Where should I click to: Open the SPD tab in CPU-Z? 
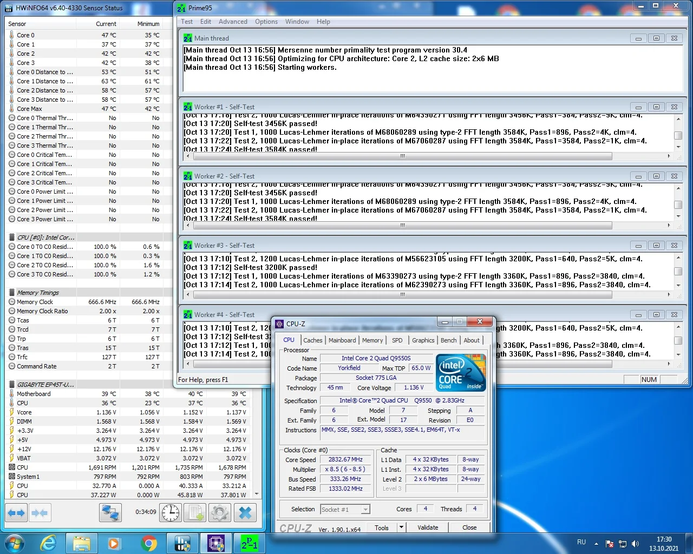pos(397,340)
